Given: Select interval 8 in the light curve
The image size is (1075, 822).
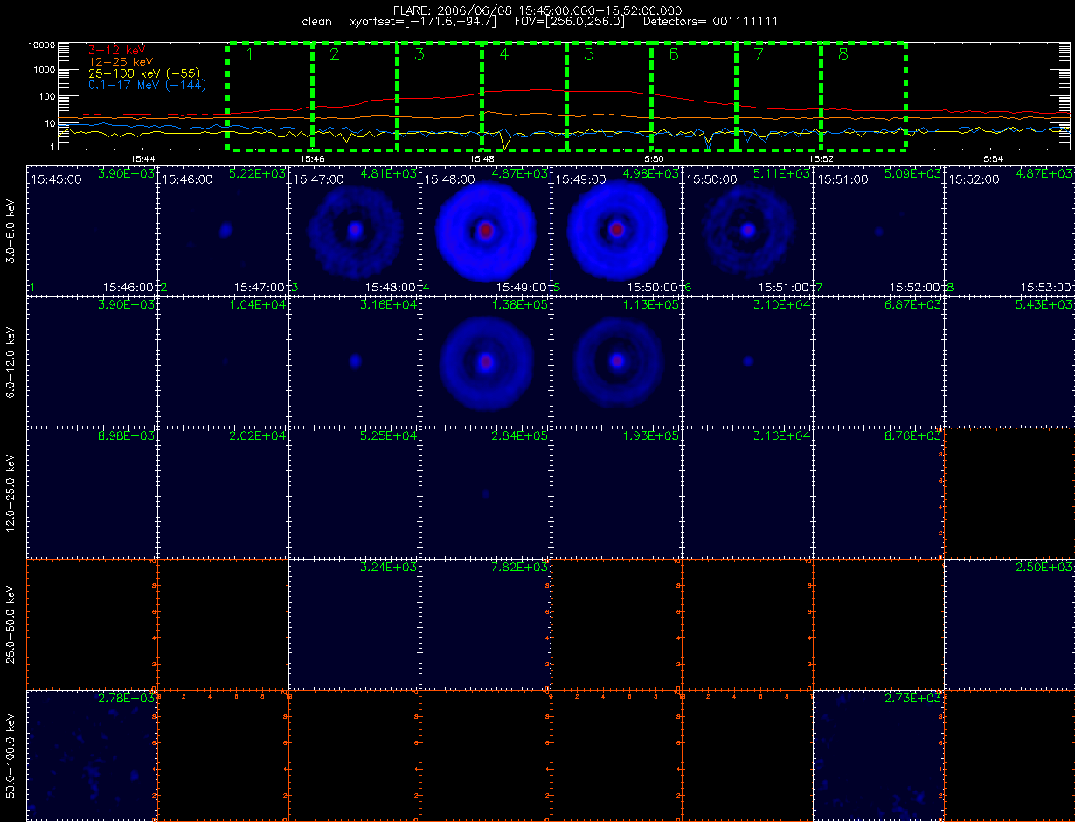Looking at the screenshot, I should (x=863, y=96).
